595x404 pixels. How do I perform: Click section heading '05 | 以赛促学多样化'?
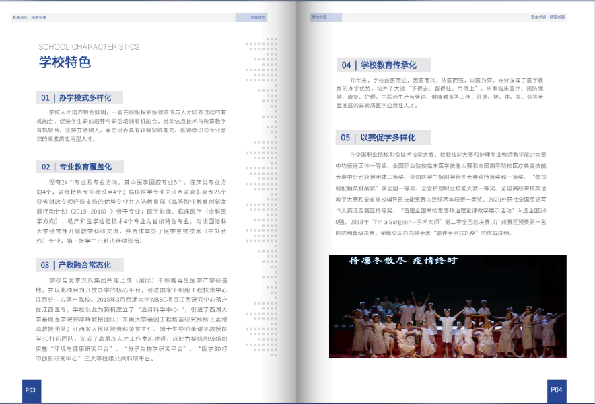[x=383, y=138]
